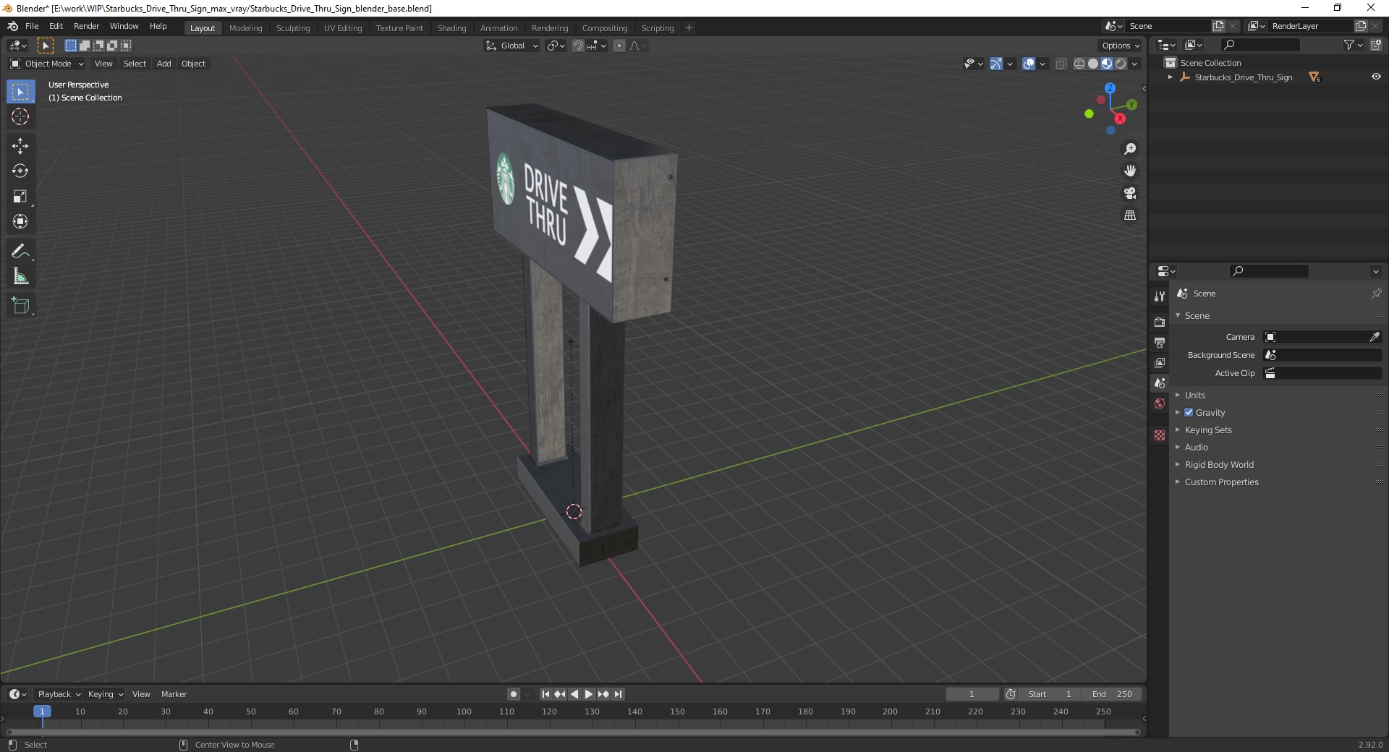Open the Output properties tab
The height and width of the screenshot is (752, 1389).
click(x=1160, y=343)
